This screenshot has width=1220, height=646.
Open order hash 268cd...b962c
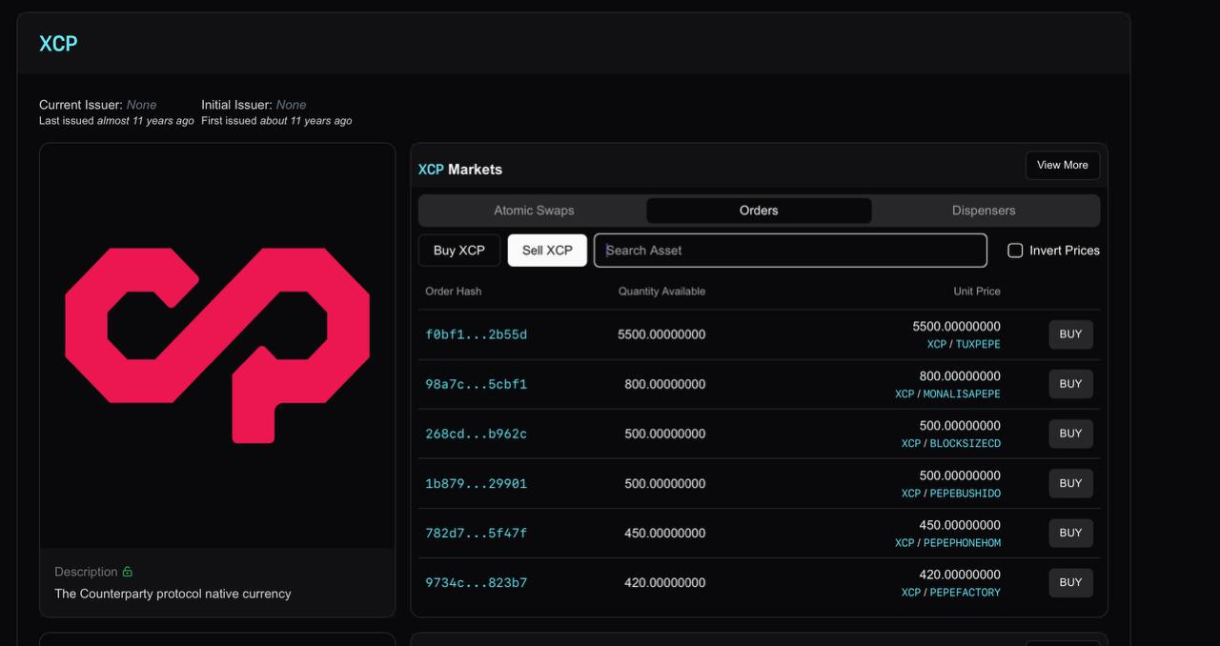[476, 434]
